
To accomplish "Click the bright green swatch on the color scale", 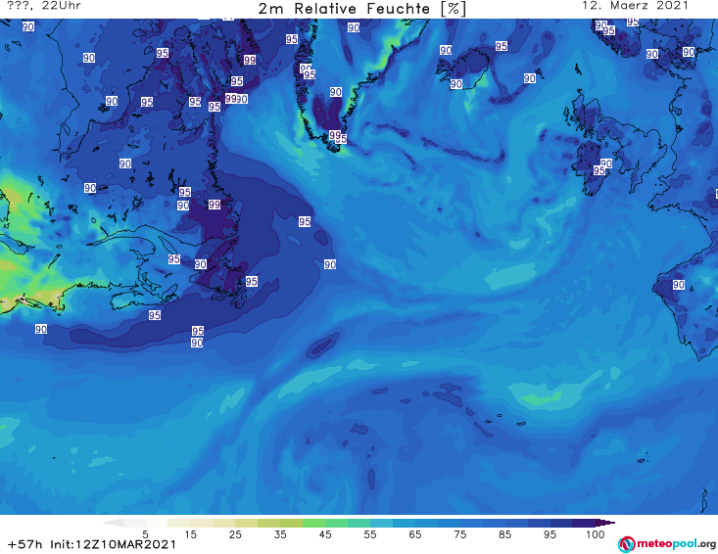I will [x=313, y=523].
